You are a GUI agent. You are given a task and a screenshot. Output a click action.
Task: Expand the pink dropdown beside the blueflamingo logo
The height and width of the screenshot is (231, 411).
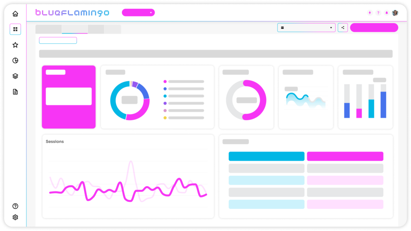(138, 13)
